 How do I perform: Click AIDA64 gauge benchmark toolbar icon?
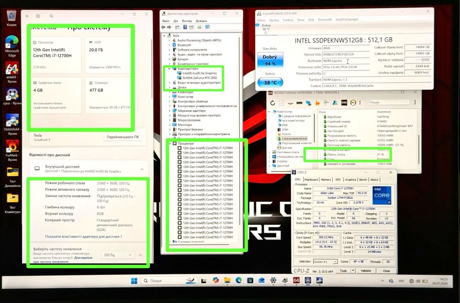click(353, 103)
